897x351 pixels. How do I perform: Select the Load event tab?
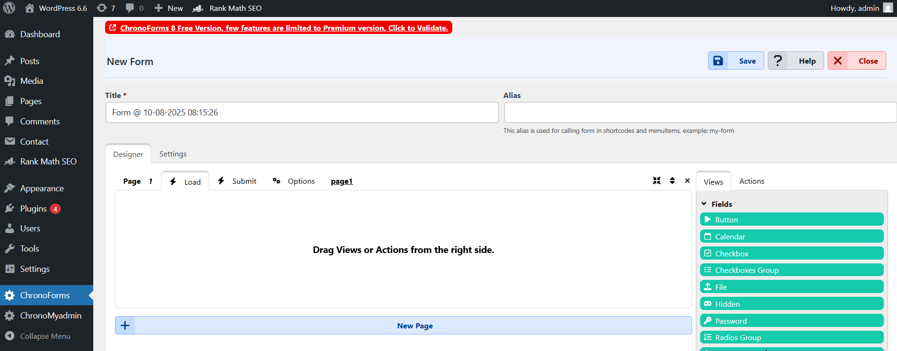click(185, 181)
